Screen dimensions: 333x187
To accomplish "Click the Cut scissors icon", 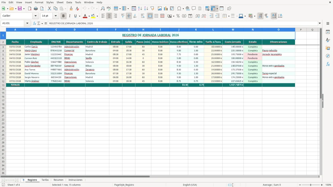I will 49,9.
